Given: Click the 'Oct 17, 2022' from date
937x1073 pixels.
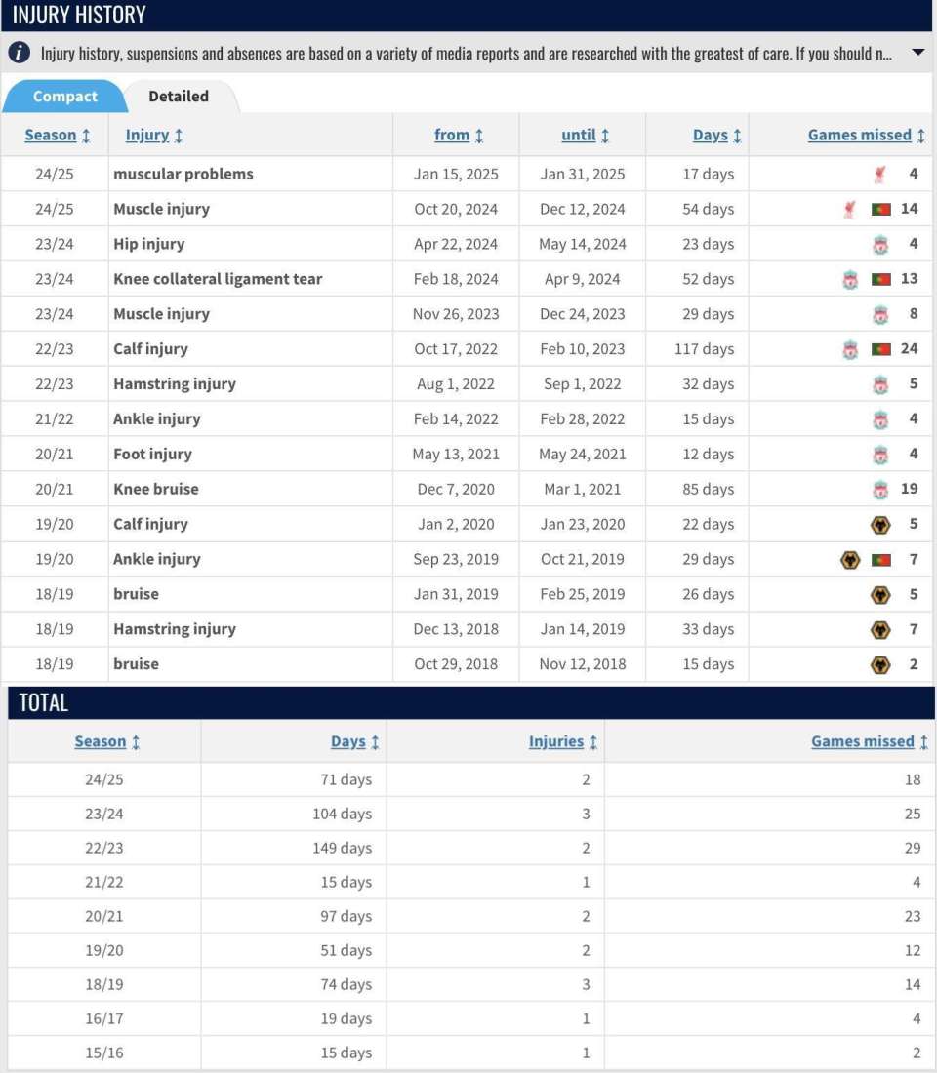Looking at the screenshot, I should coord(456,349).
